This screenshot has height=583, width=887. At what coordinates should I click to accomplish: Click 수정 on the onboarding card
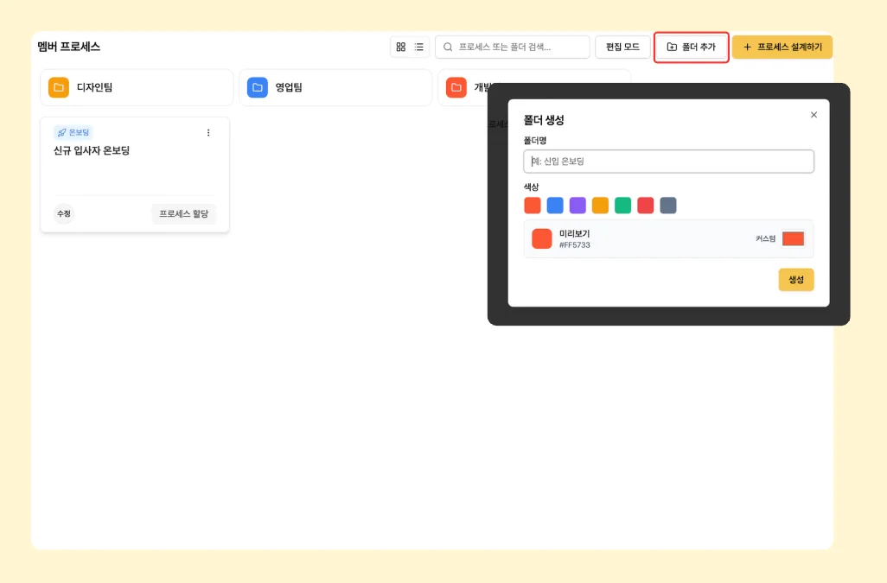click(64, 213)
